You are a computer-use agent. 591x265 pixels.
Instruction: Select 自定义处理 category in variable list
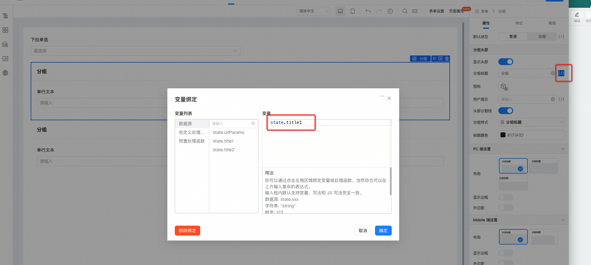click(x=192, y=132)
